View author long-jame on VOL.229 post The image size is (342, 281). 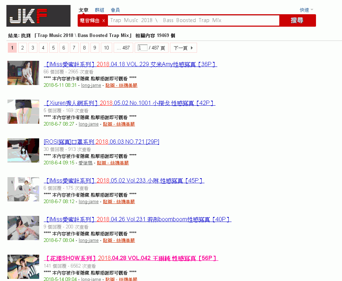coord(91,85)
